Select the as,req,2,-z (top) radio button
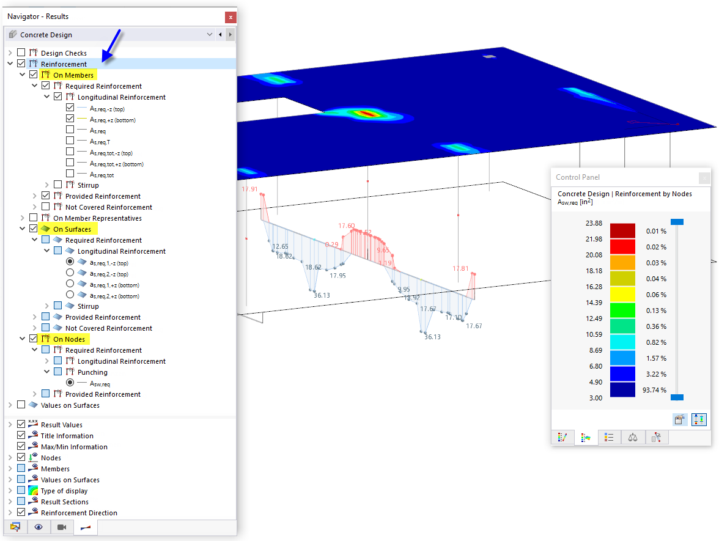This screenshot has height=541, width=719. pos(70,273)
